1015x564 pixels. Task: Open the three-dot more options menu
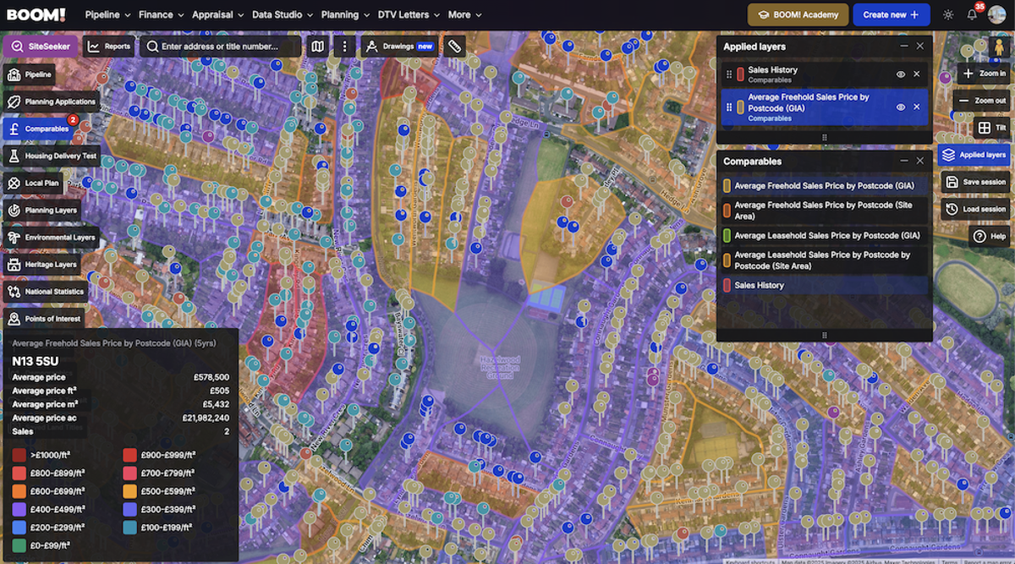click(344, 47)
